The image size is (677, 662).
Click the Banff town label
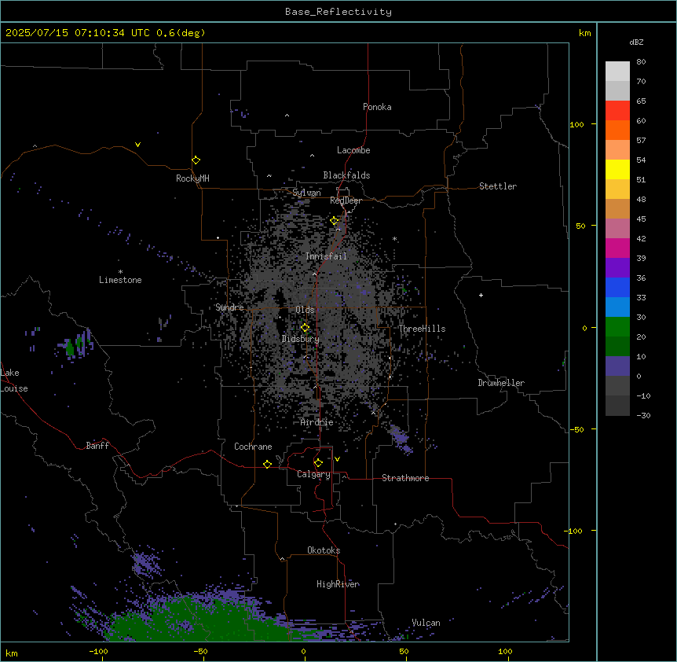(97, 446)
